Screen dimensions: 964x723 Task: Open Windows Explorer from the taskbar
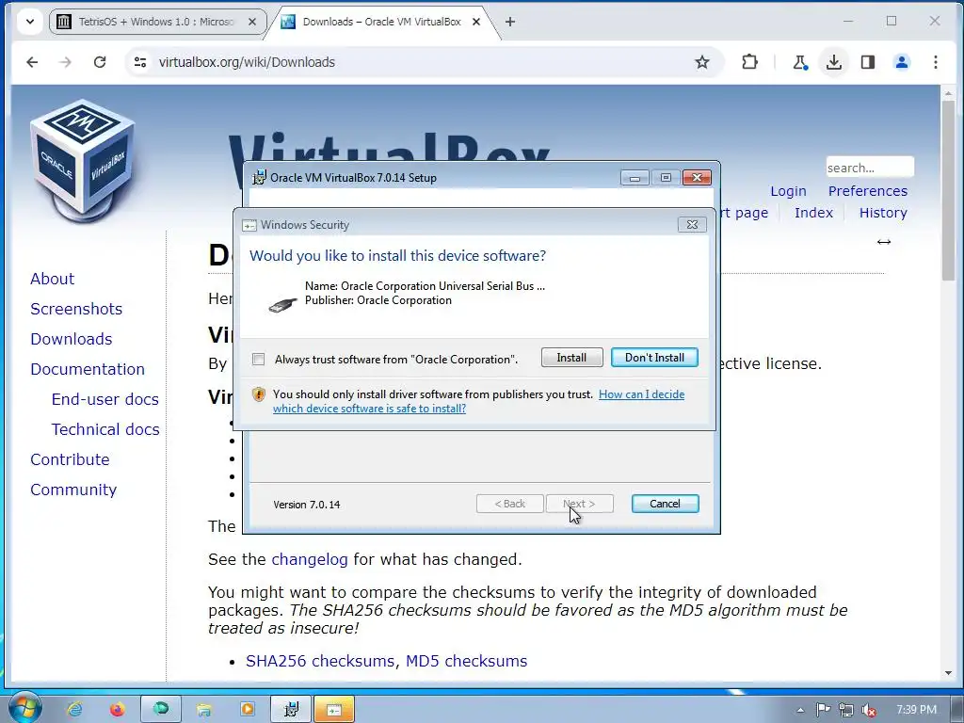click(203, 709)
